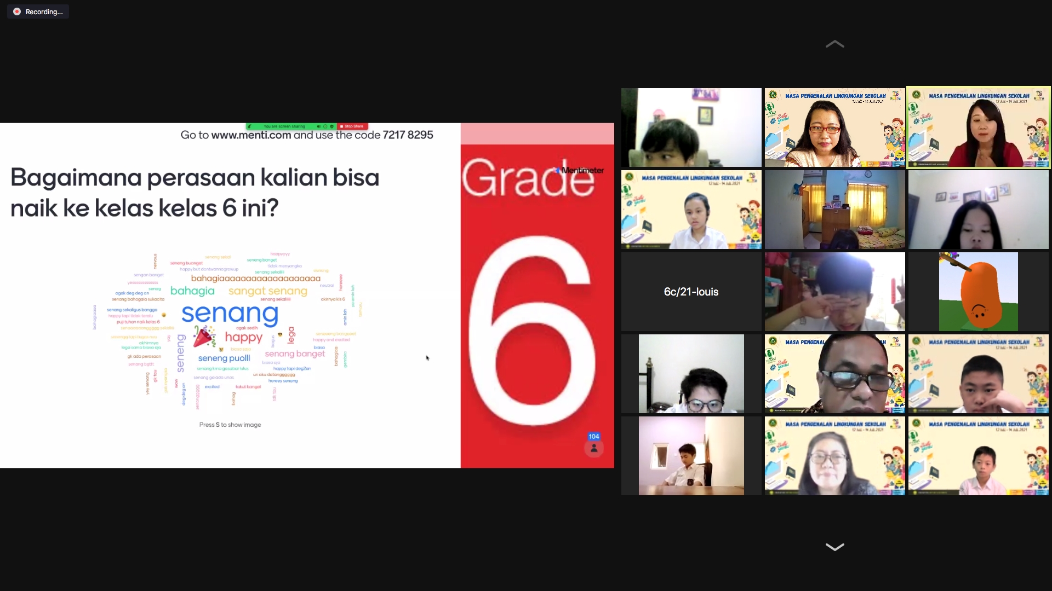Click the circular sharing status icon
Screen dimensions: 1052x591
325,126
